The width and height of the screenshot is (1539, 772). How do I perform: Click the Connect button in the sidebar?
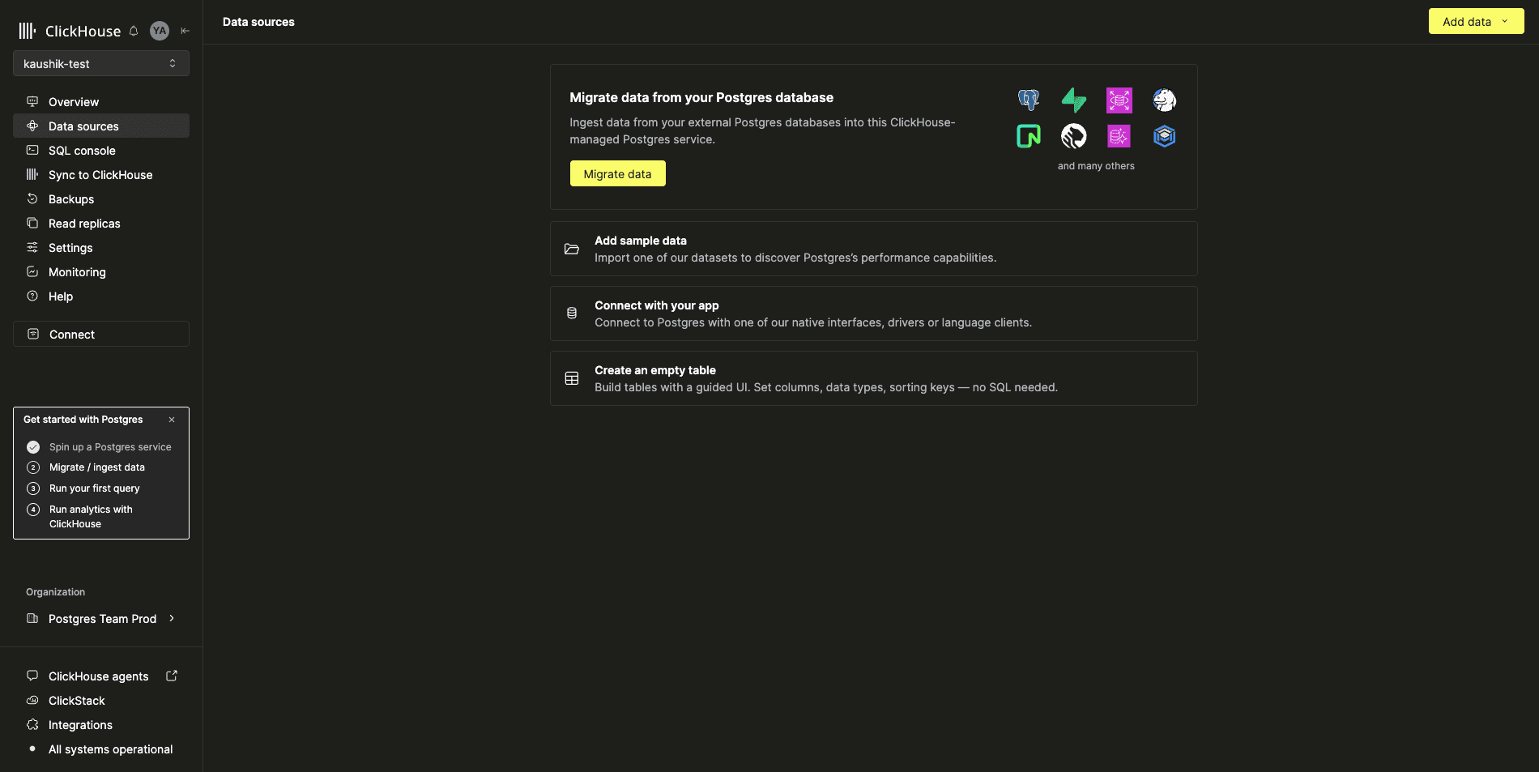point(101,334)
